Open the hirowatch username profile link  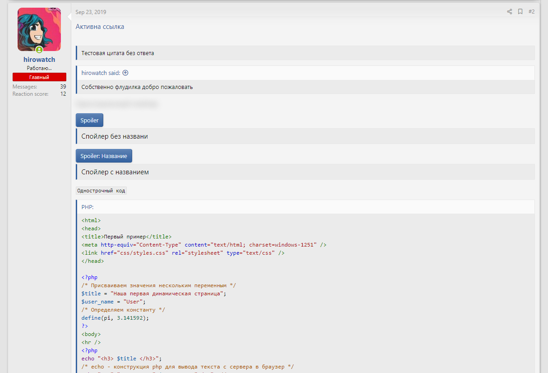39,60
